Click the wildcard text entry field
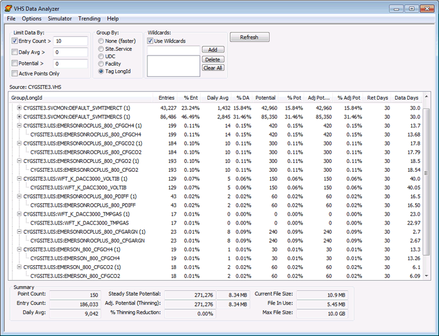This screenshot has height=336, width=439. pyautogui.click(x=174, y=50)
